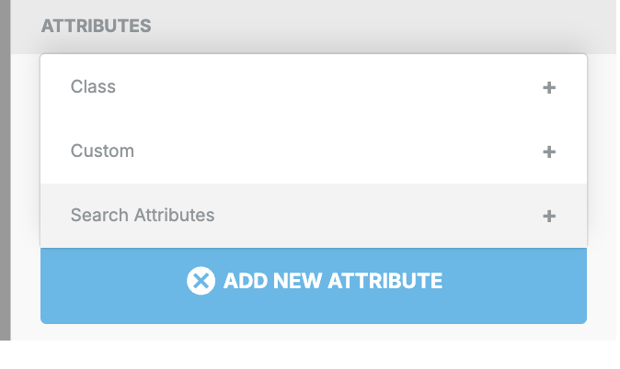Click the dark gray left edge strip
620x369 pixels.
pos(6,170)
